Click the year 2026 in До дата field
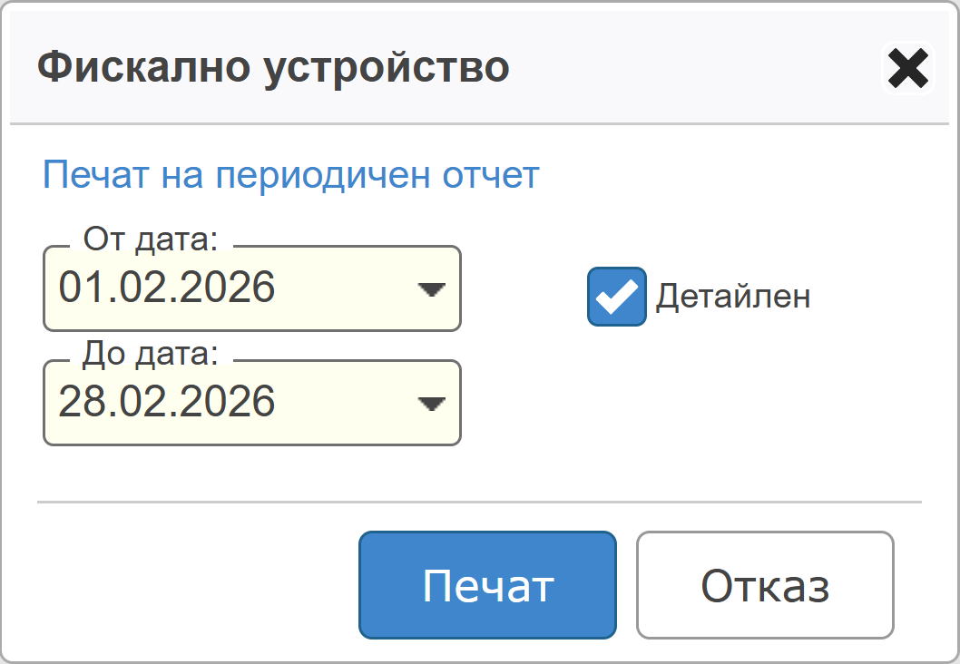Image resolution: width=960 pixels, height=664 pixels. click(235, 402)
